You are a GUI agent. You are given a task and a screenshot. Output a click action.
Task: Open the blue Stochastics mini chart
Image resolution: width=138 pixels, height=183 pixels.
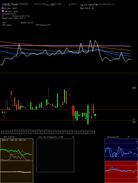[x=121, y=150]
